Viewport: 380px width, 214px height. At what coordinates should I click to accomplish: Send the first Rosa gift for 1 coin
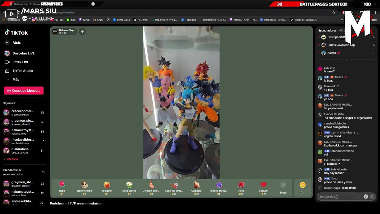pos(62,188)
